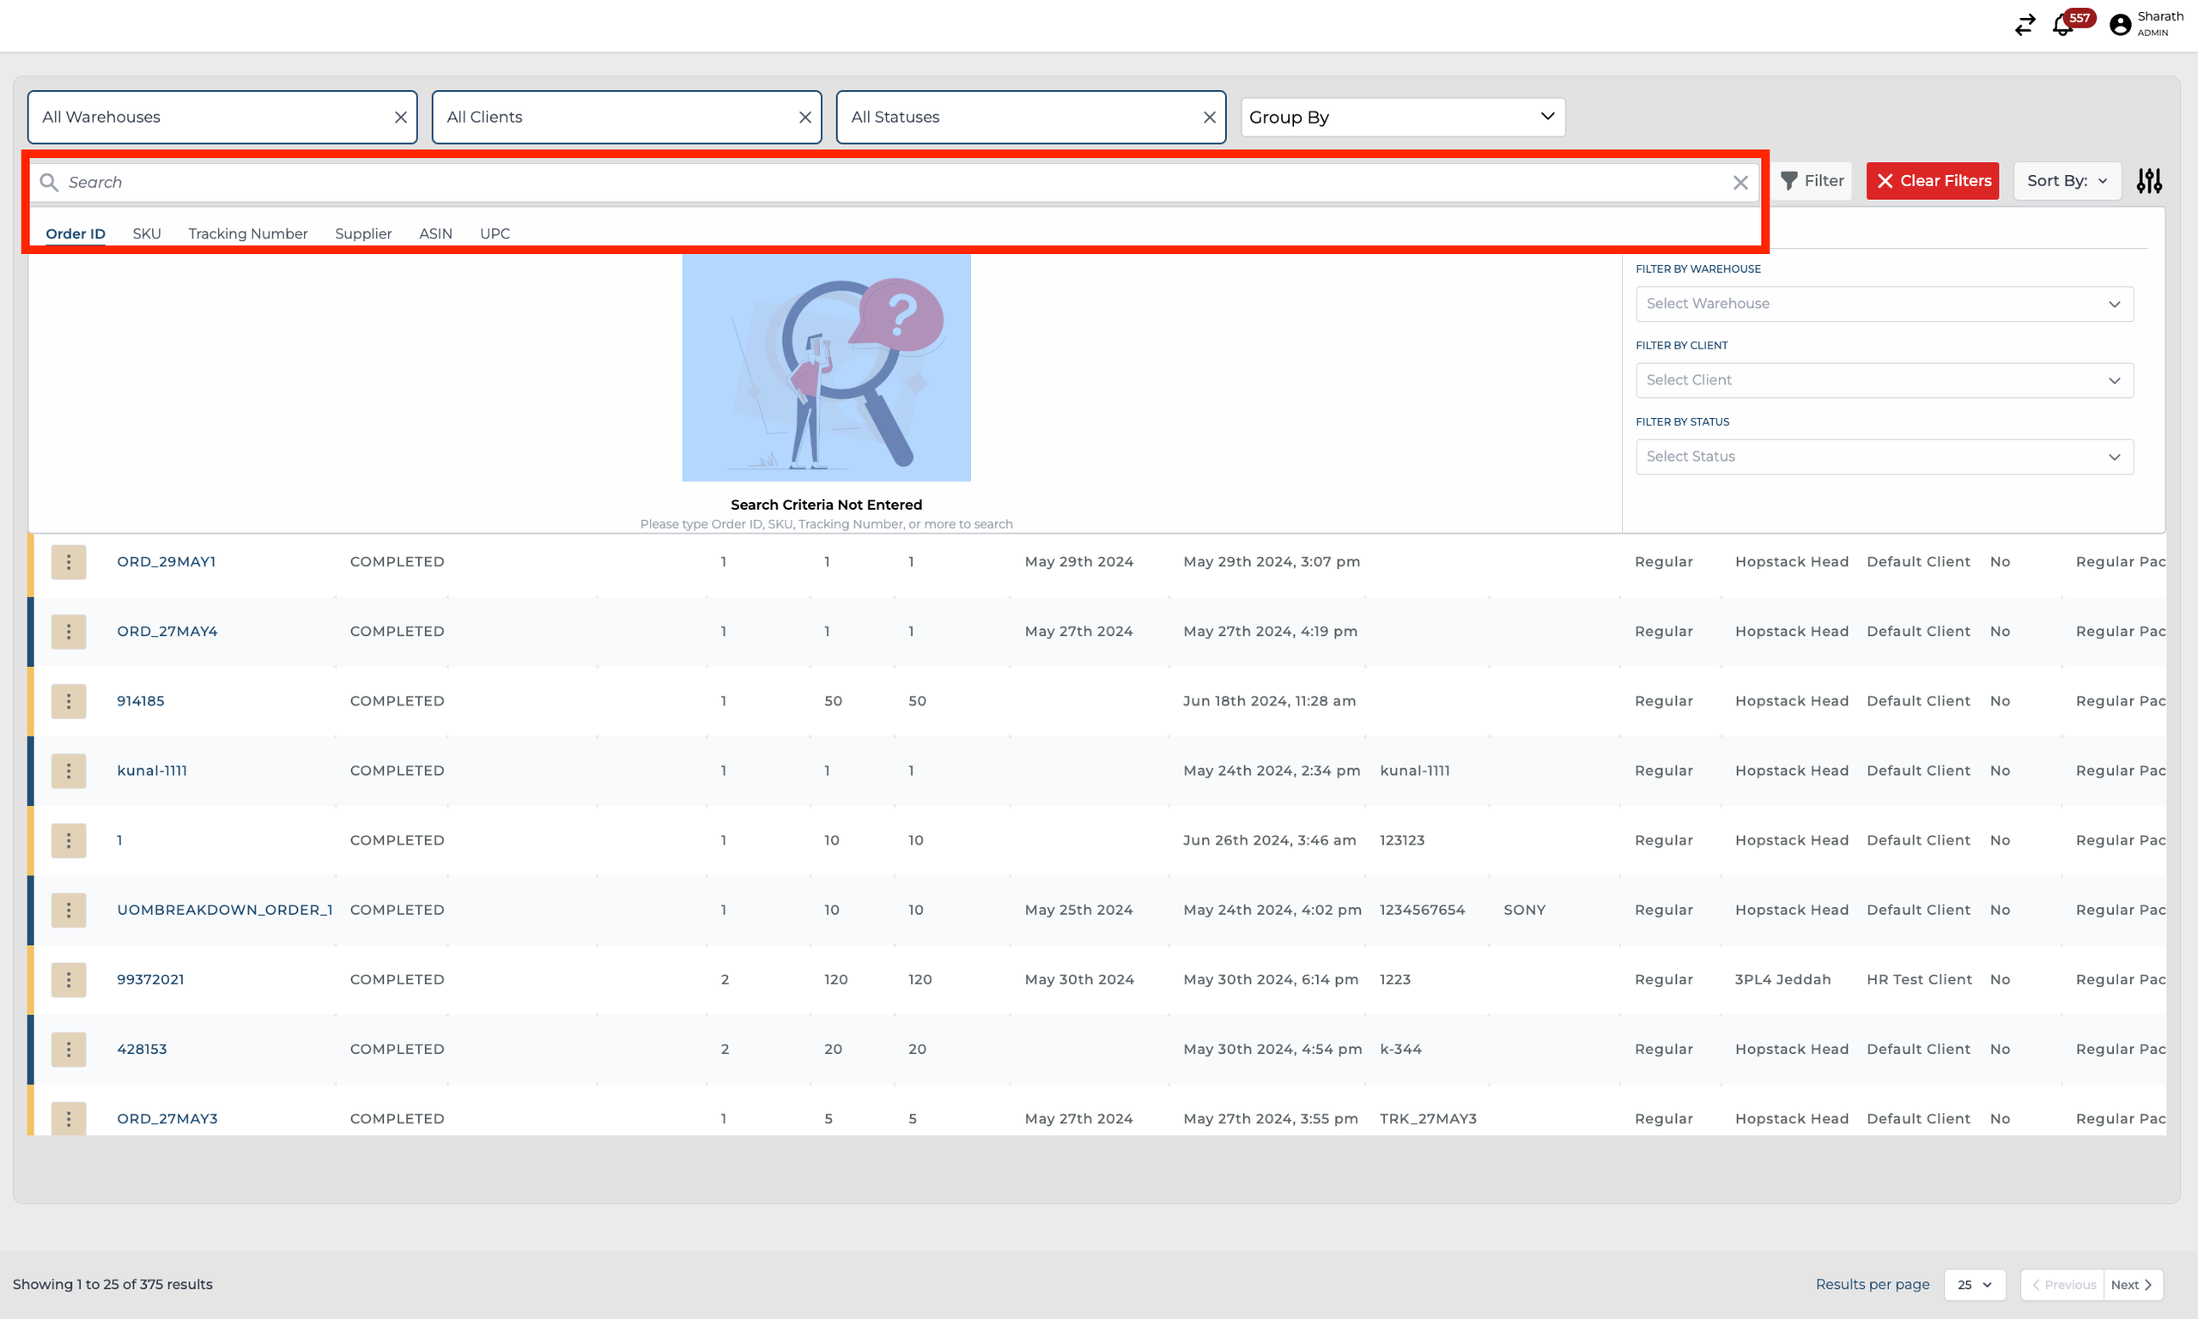The height and width of the screenshot is (1319, 2198).
Task: Select the Tracking Number search tab
Action: point(248,233)
